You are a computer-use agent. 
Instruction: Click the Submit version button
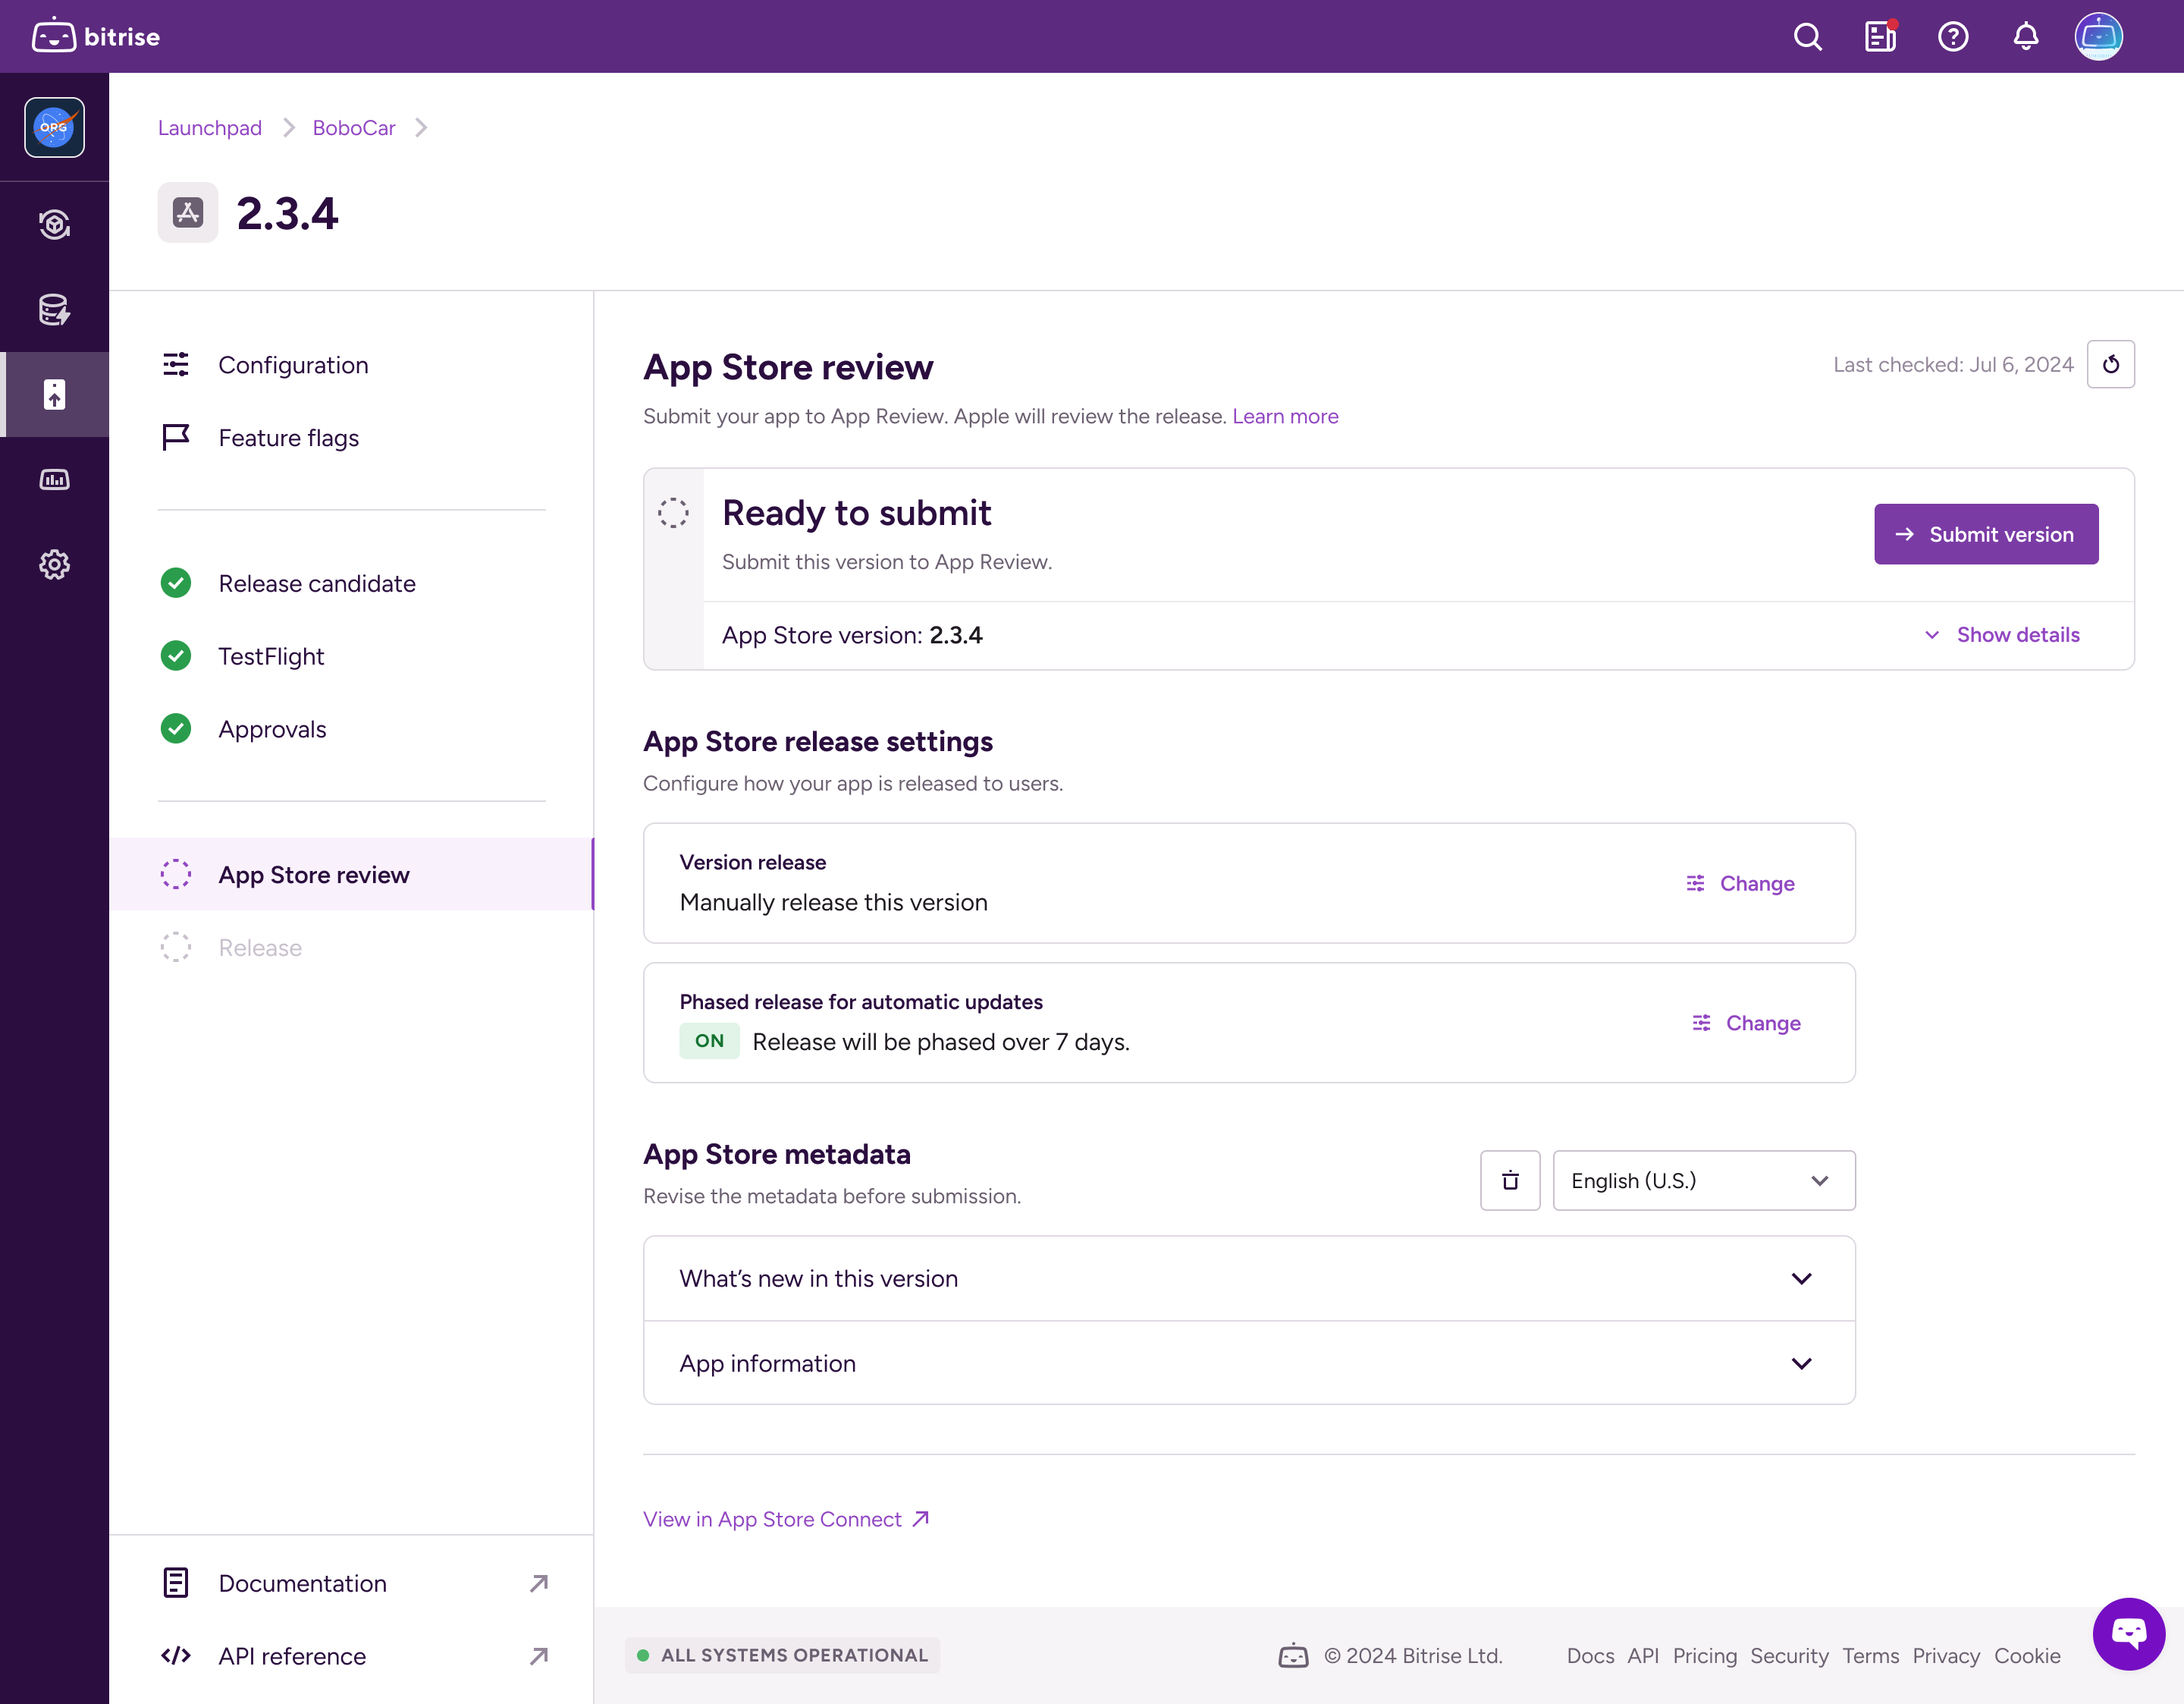tap(1985, 534)
